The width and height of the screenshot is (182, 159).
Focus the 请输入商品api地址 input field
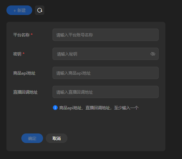(x=105, y=73)
